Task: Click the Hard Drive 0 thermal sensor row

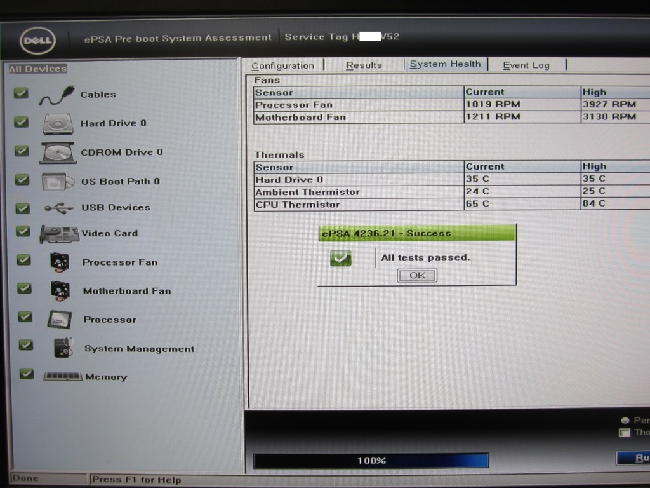Action: [x=452, y=179]
